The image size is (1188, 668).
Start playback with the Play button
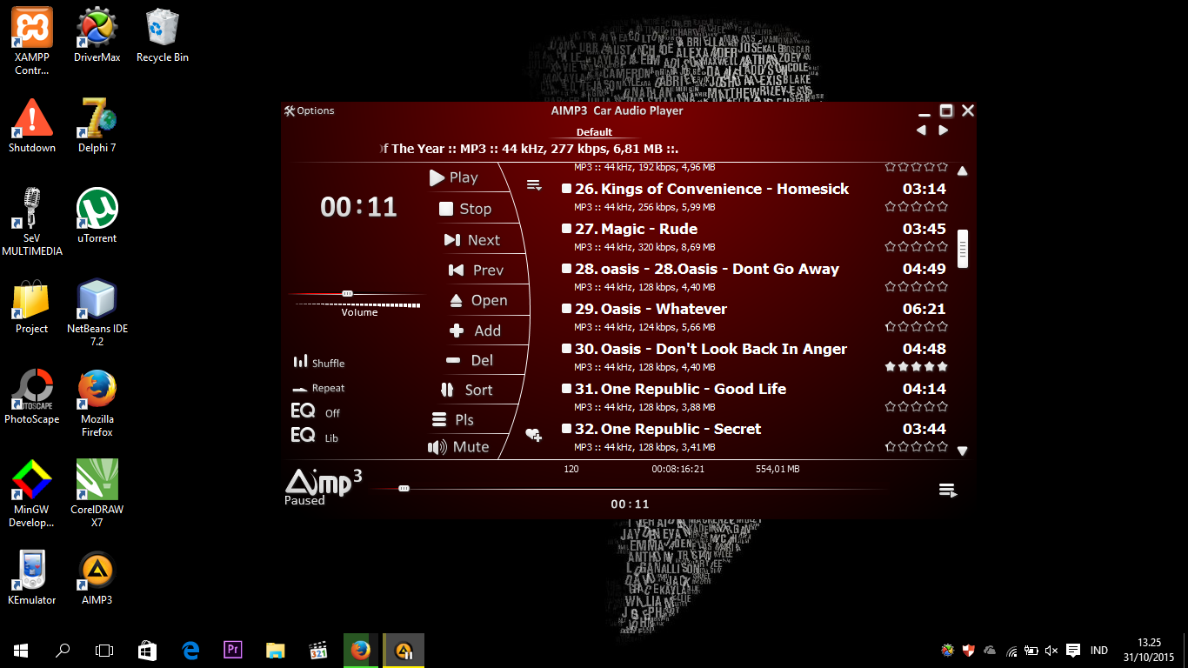[454, 177]
